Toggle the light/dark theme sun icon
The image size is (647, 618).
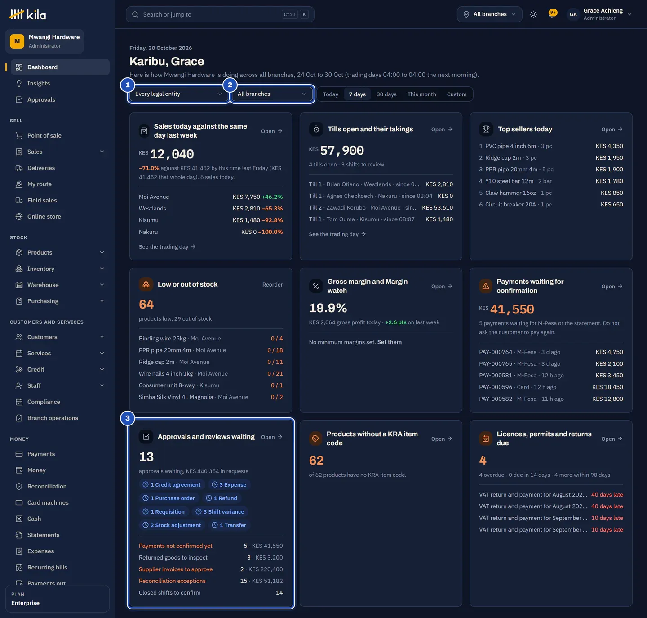[x=533, y=14]
